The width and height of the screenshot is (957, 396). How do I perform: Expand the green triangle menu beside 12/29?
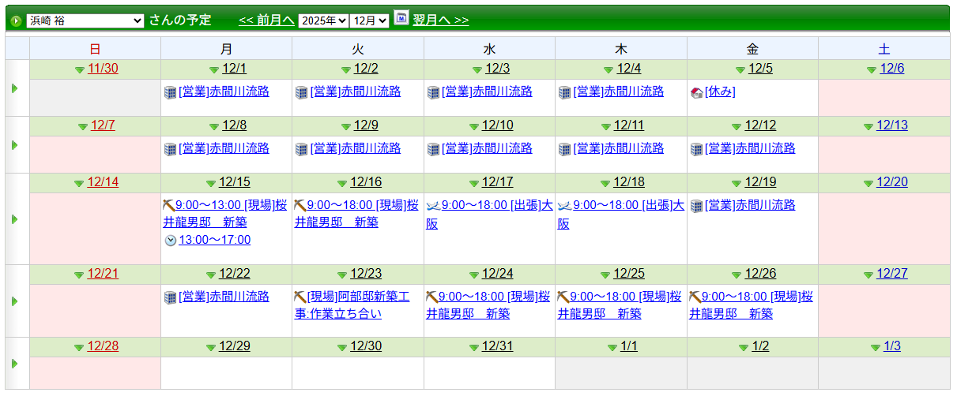point(211,348)
